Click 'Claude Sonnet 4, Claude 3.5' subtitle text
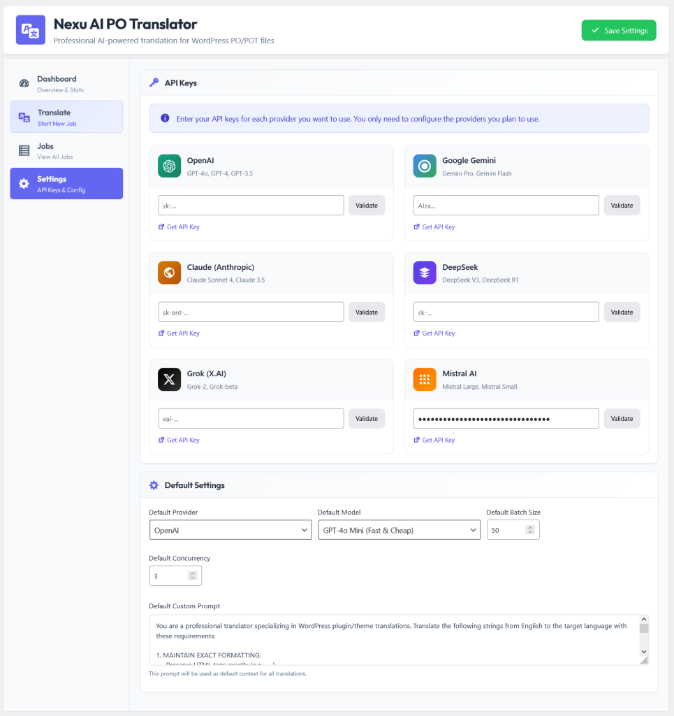 pos(226,280)
